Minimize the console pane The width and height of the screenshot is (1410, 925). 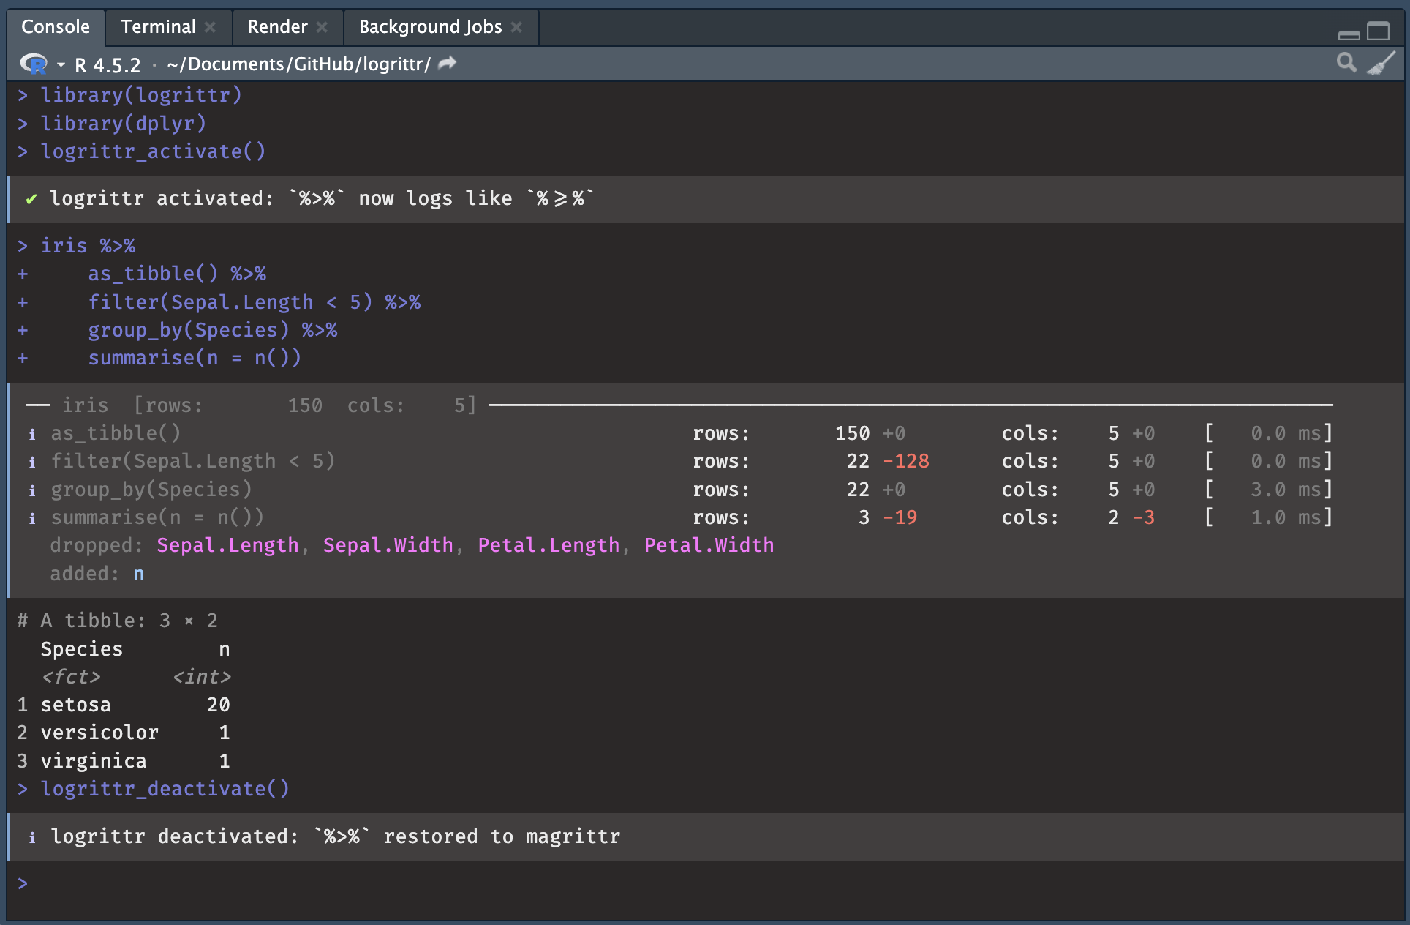click(1349, 34)
